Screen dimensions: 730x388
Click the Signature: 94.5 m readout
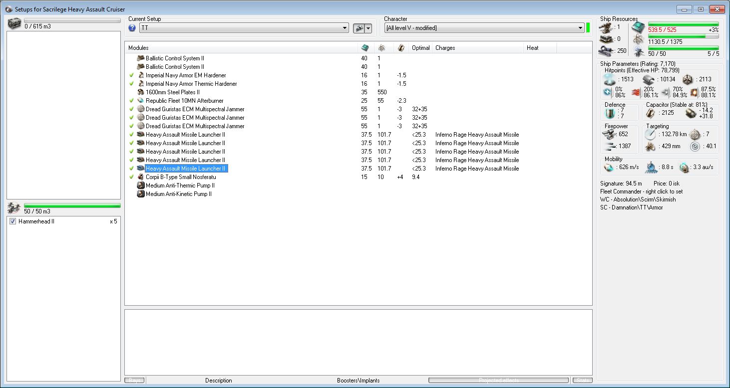621,184
